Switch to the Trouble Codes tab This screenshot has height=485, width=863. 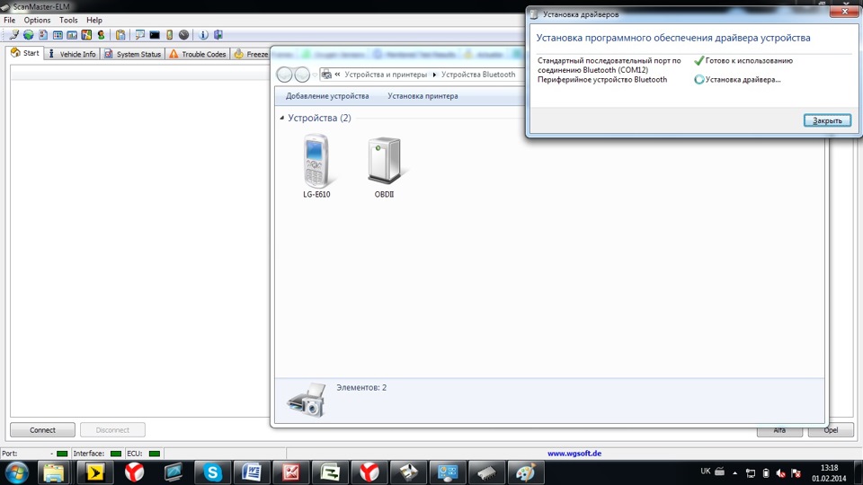[x=198, y=54]
